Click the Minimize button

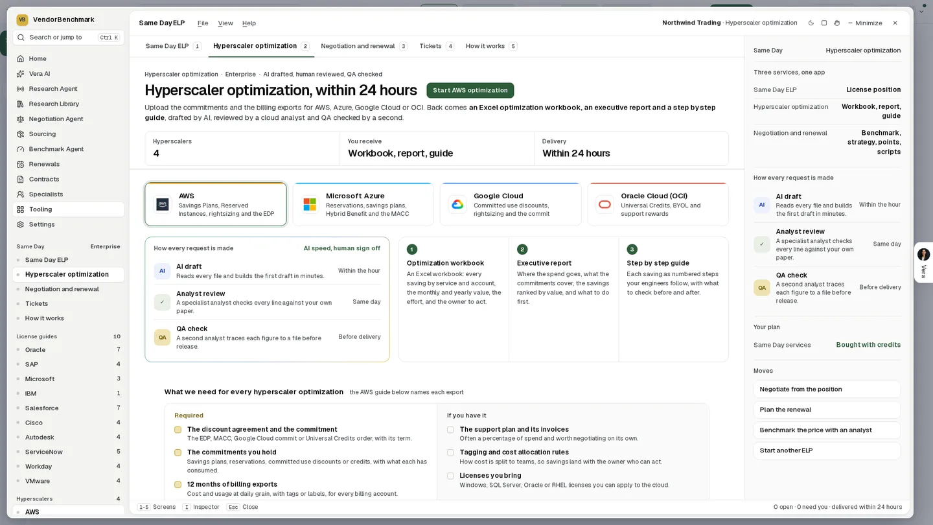[865, 23]
